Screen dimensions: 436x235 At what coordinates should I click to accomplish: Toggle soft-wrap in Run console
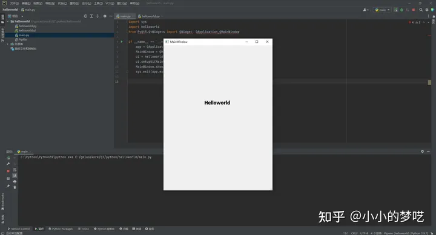click(x=15, y=170)
